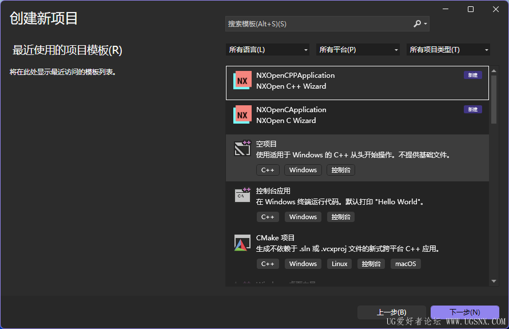Click the NX icon for NXOpenCPPApplication
The width and height of the screenshot is (509, 329).
coord(242,80)
